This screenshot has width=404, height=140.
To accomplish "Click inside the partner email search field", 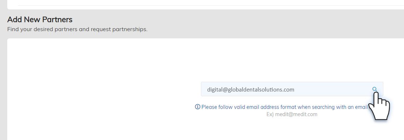I will (292, 89).
